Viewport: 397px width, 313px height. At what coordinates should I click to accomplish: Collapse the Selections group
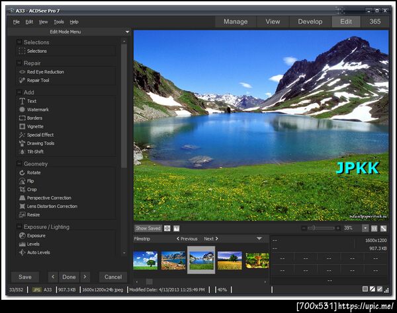pos(19,42)
